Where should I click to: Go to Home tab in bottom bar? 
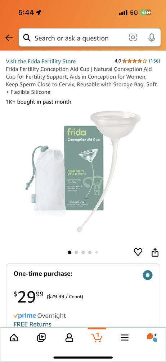[x=14, y=338]
